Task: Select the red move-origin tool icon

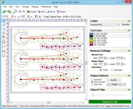Action: [4, 33]
